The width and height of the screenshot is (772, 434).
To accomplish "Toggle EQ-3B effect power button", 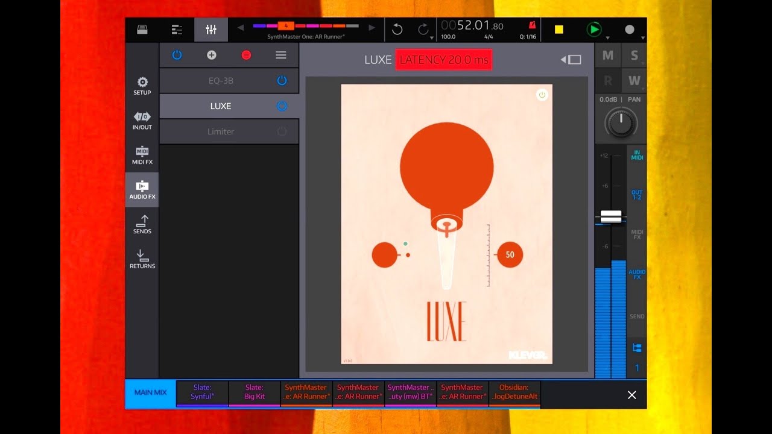I will 282,80.
